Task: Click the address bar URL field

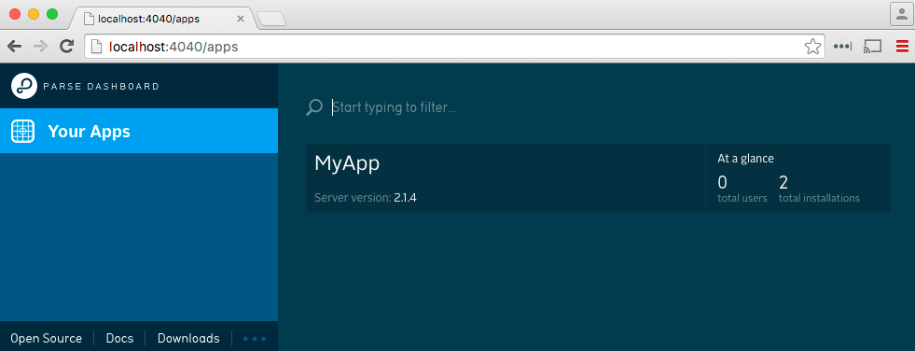Action: pos(454,47)
